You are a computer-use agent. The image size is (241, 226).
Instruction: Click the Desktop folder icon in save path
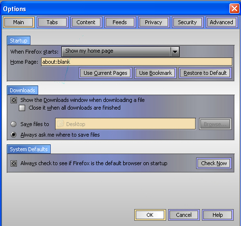(60, 124)
